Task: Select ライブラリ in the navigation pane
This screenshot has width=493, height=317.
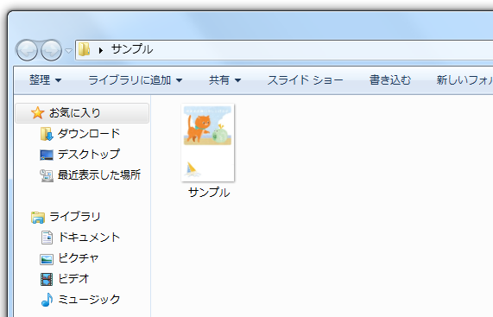Action: tap(75, 217)
